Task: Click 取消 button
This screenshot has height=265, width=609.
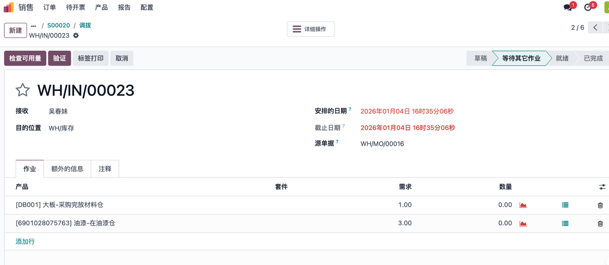Action: click(x=122, y=58)
